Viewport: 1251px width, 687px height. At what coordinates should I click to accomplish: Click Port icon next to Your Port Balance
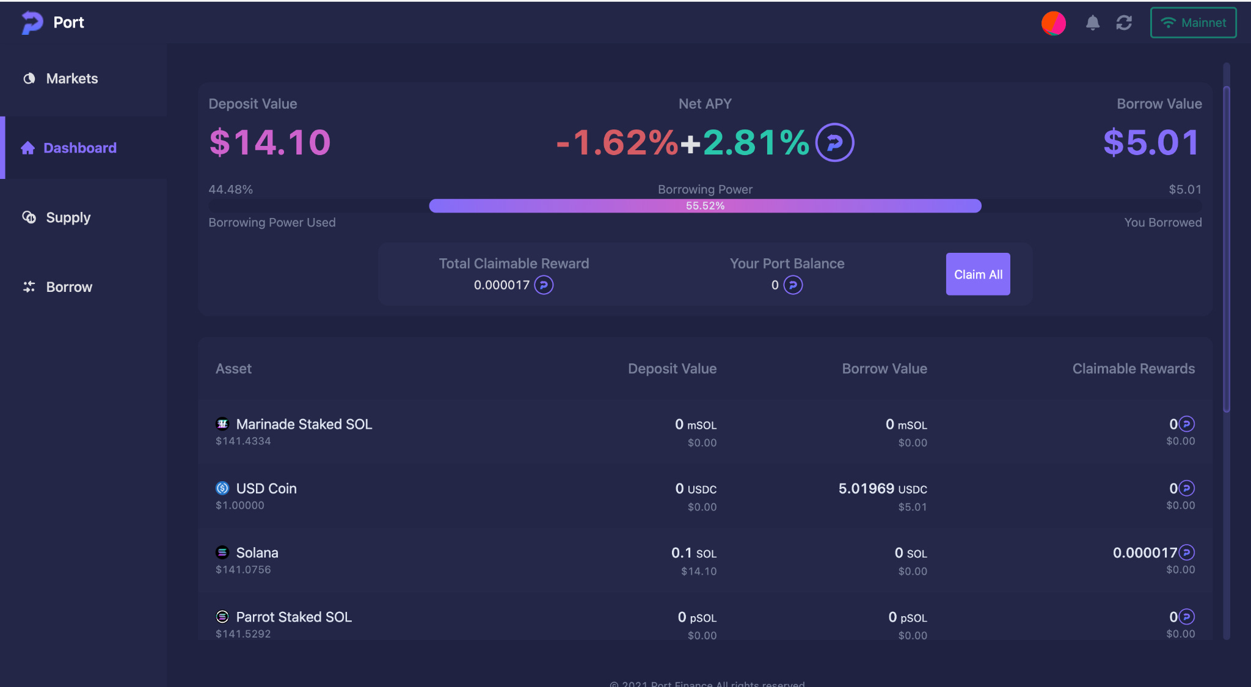point(793,285)
